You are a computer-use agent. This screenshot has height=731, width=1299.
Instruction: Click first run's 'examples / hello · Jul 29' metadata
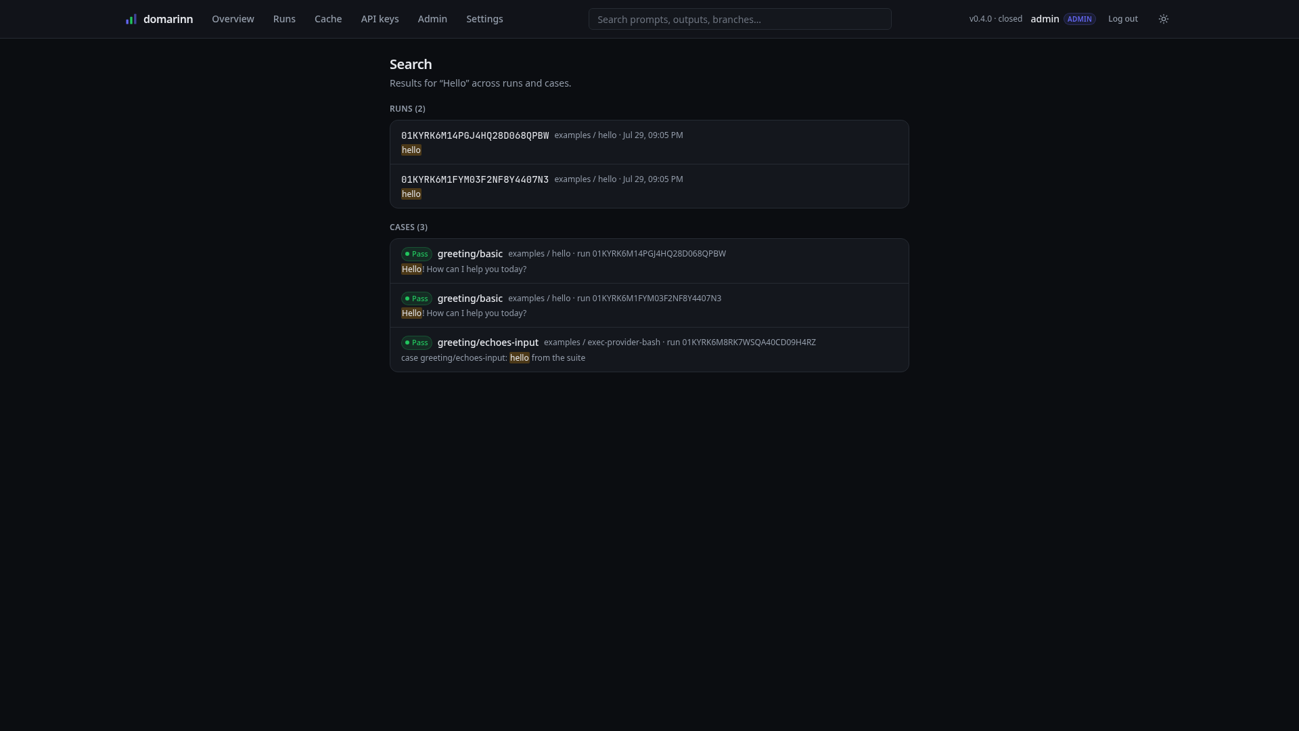click(x=618, y=135)
